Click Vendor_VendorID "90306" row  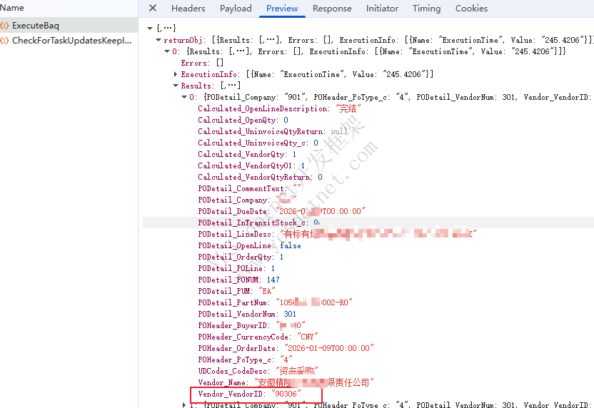250,394
